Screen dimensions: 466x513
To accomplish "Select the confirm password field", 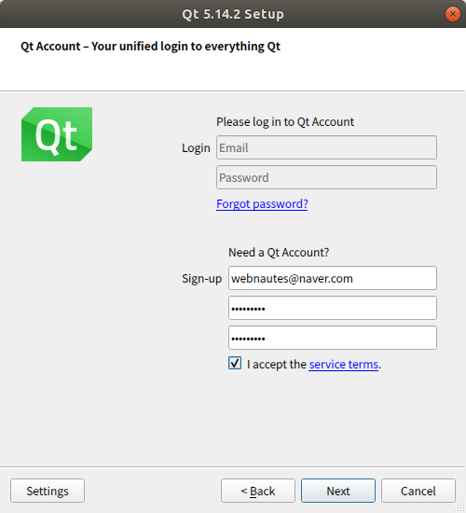I will point(333,338).
